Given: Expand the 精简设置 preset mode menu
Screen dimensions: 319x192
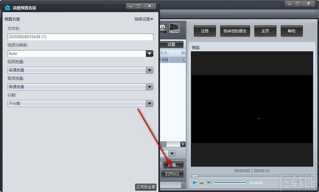Looking at the screenshot, I should pyautogui.click(x=144, y=19).
